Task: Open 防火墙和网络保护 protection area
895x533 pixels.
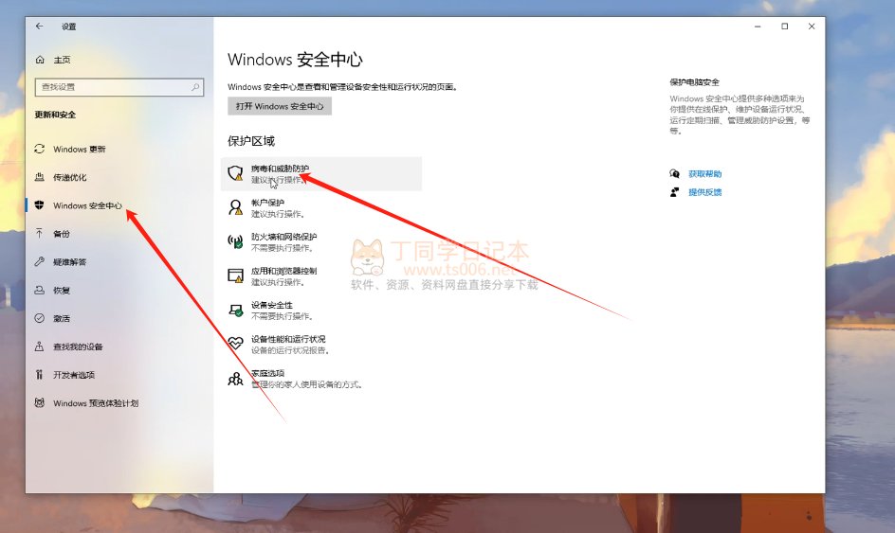Action: (321, 241)
